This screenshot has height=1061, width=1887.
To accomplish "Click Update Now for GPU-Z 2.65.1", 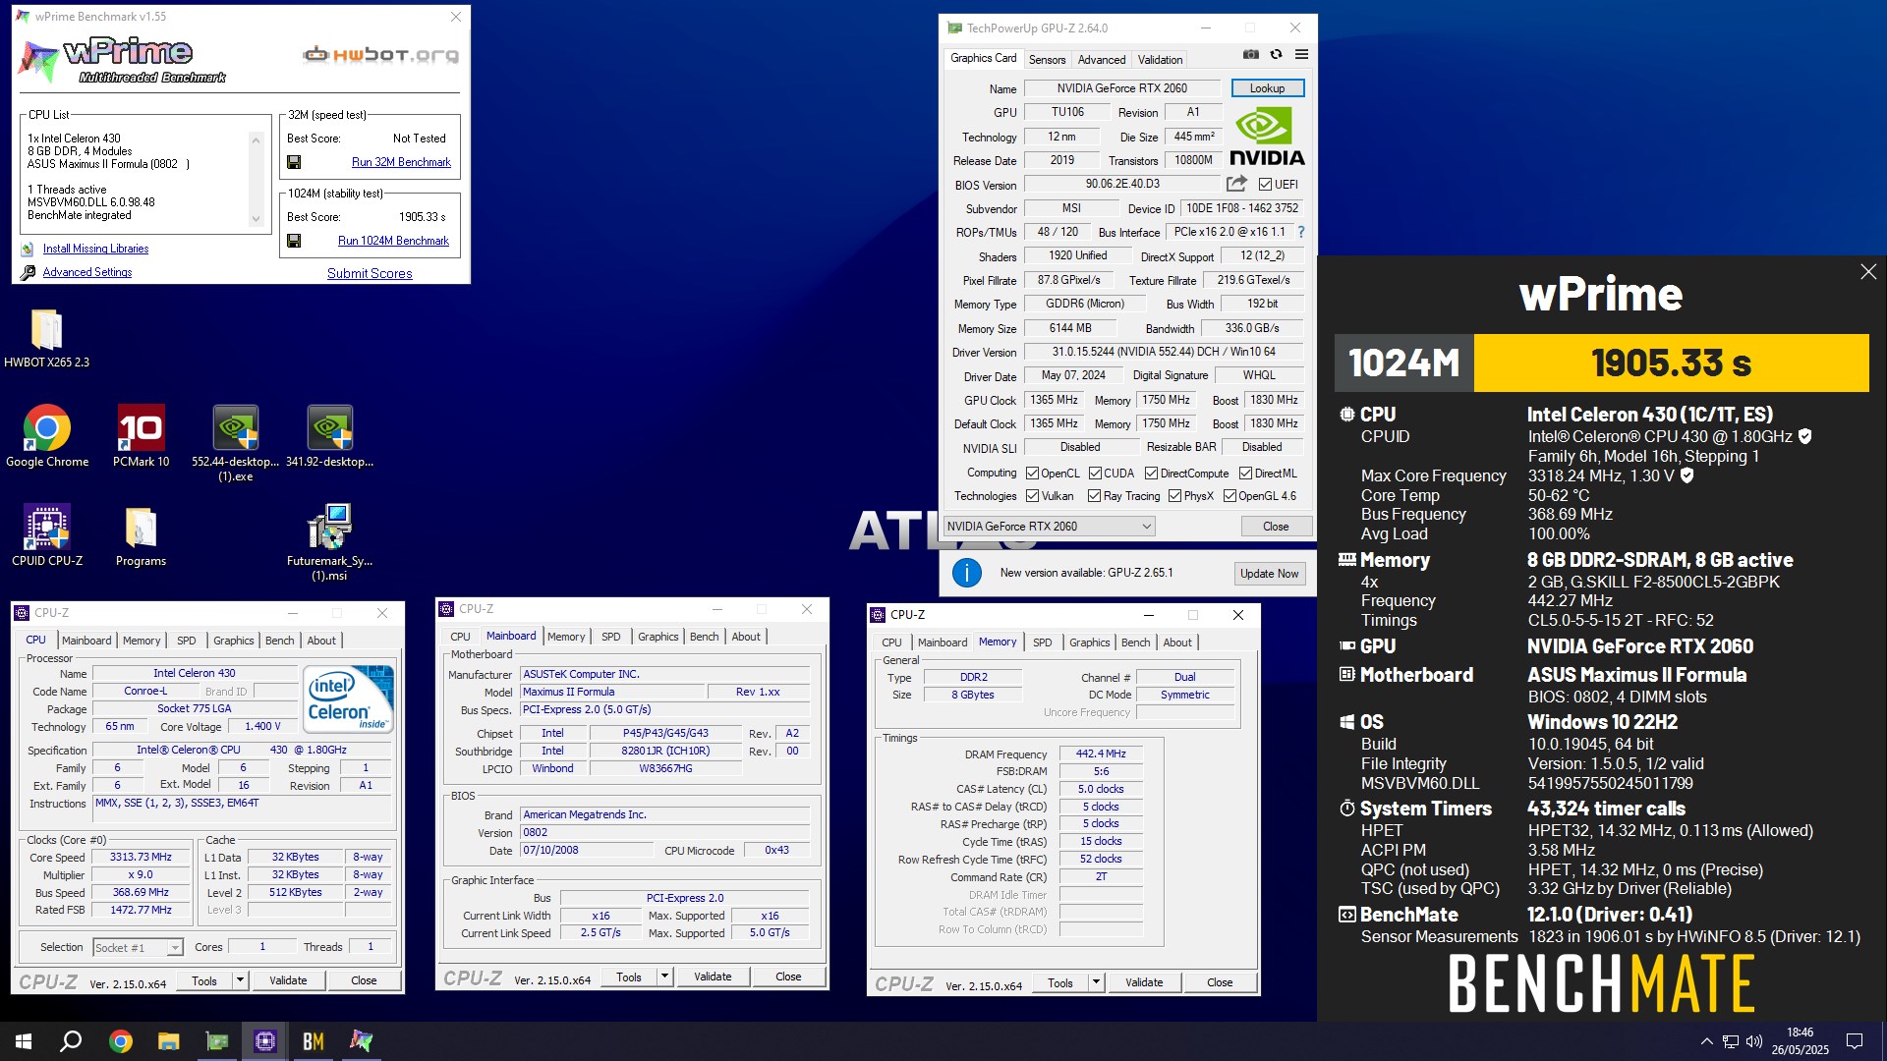I will (1269, 574).
